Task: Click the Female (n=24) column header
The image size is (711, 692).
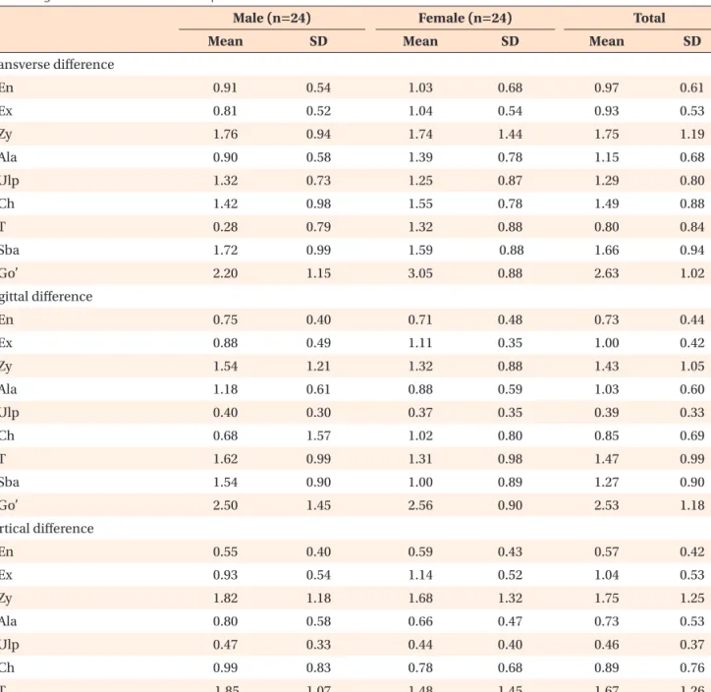Action: [465, 18]
